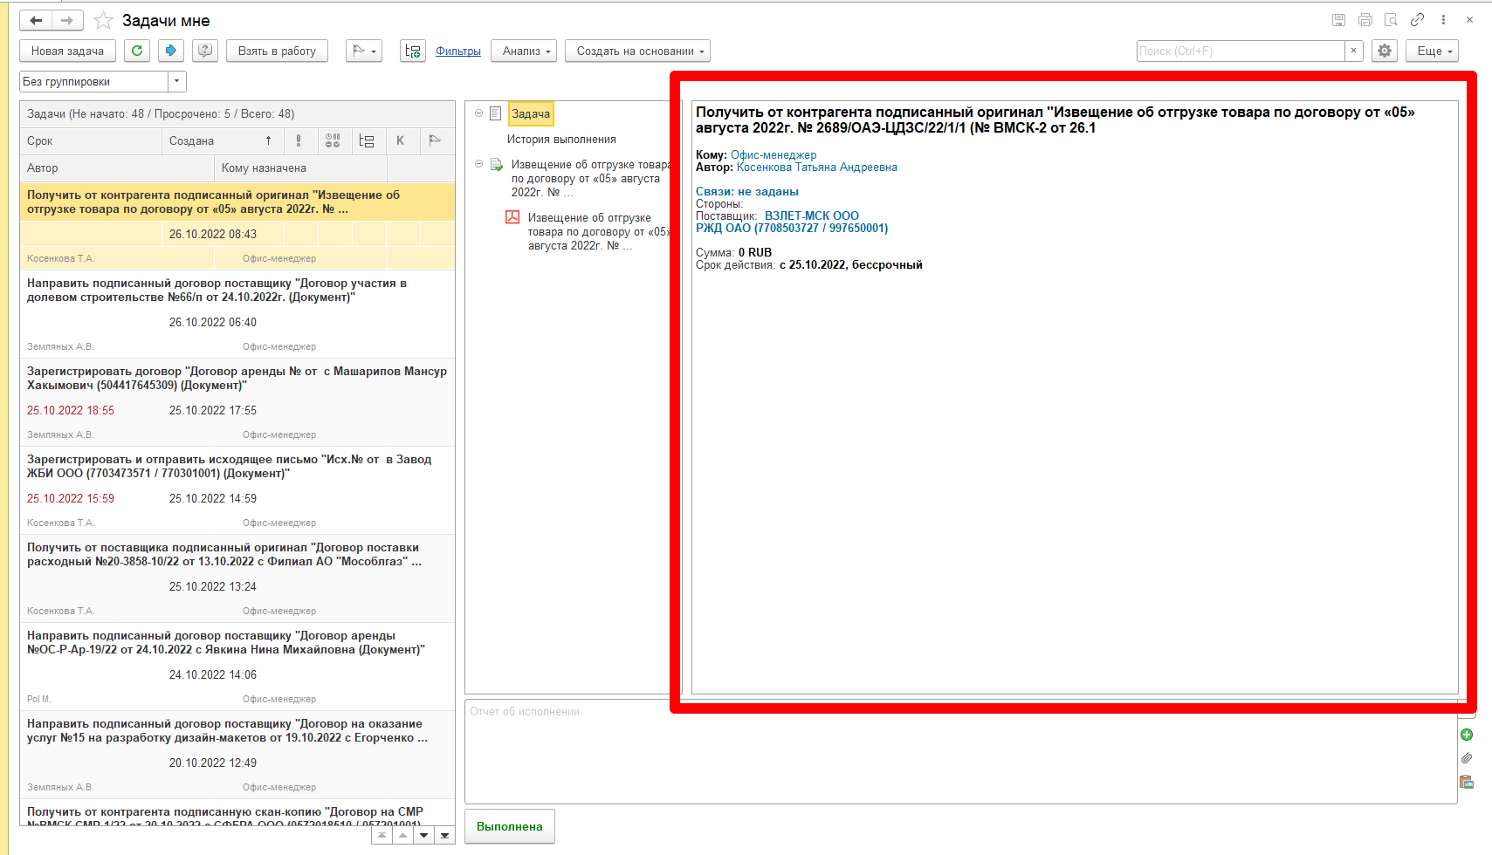1492x855 pixels.
Task: Refresh the task list with the green arrow
Action: 137,51
